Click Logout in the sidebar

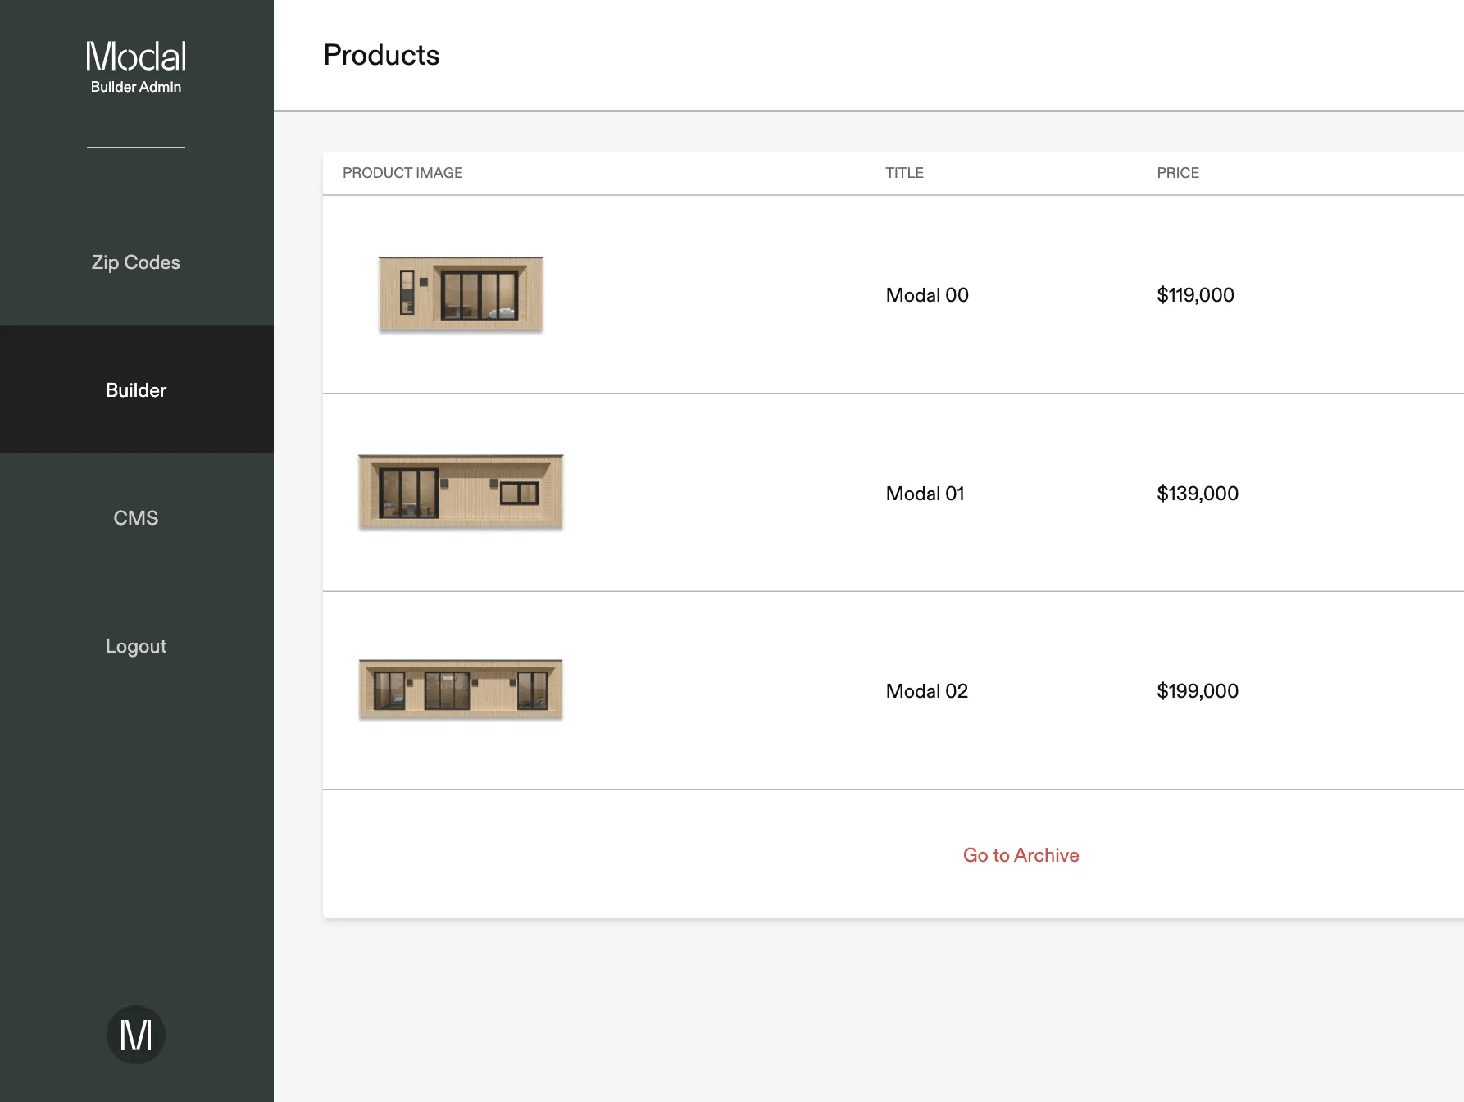pos(136,646)
